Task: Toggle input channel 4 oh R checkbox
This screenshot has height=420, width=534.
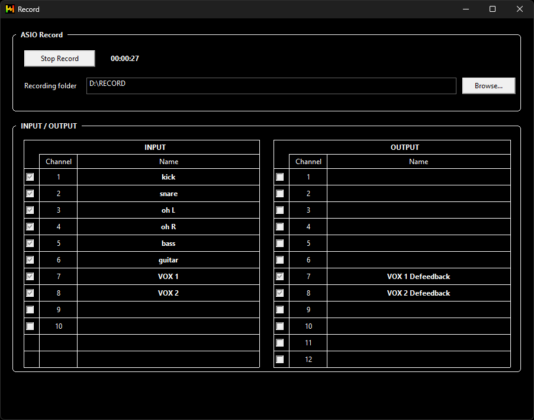Action: tap(30, 227)
